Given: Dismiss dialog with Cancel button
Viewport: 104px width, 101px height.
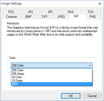Looking at the screenshot, I should coord(92,96).
